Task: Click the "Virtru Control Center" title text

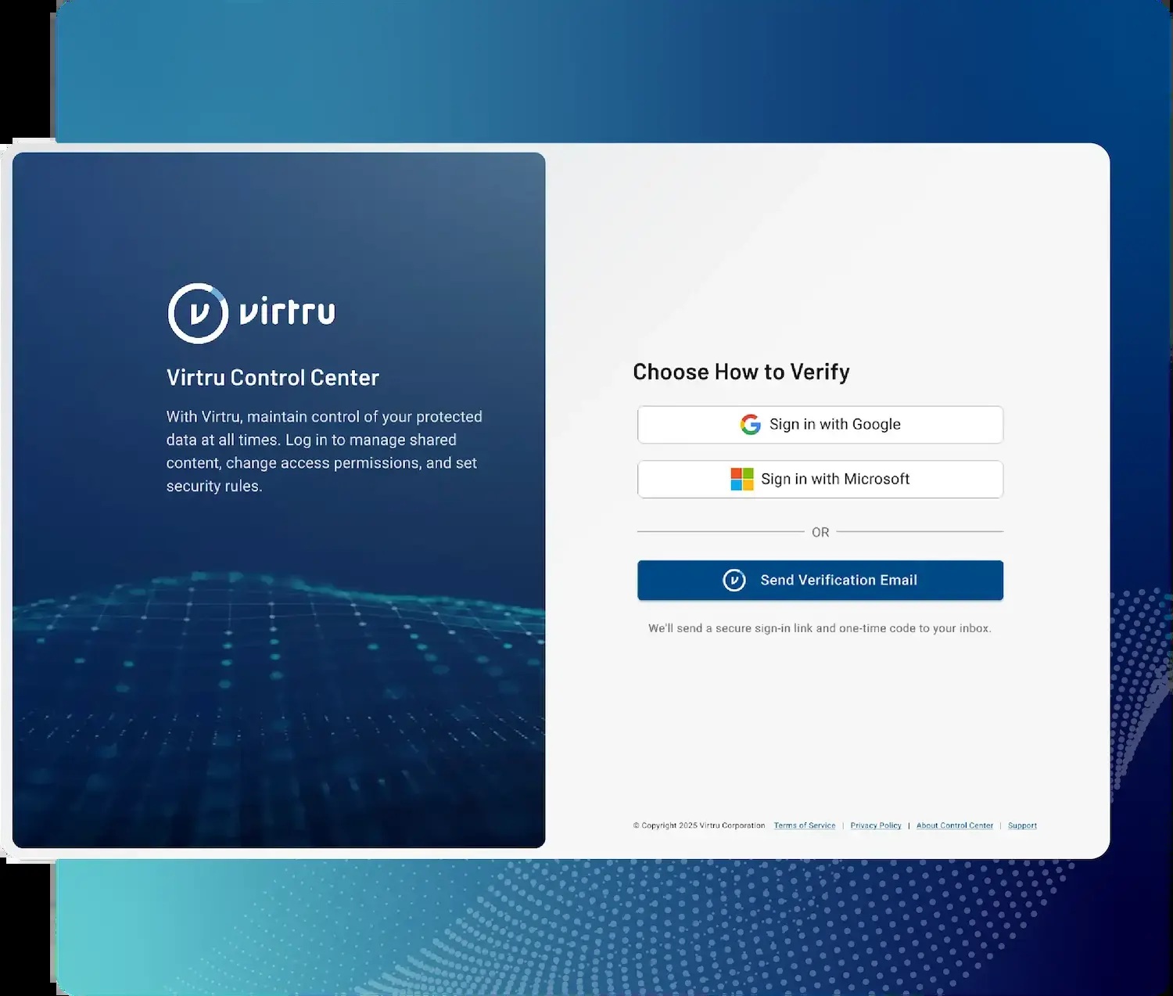Action: (273, 378)
